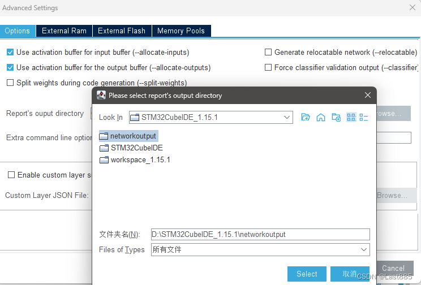
Task: Click the Extra command line options field
Action: click(394, 137)
